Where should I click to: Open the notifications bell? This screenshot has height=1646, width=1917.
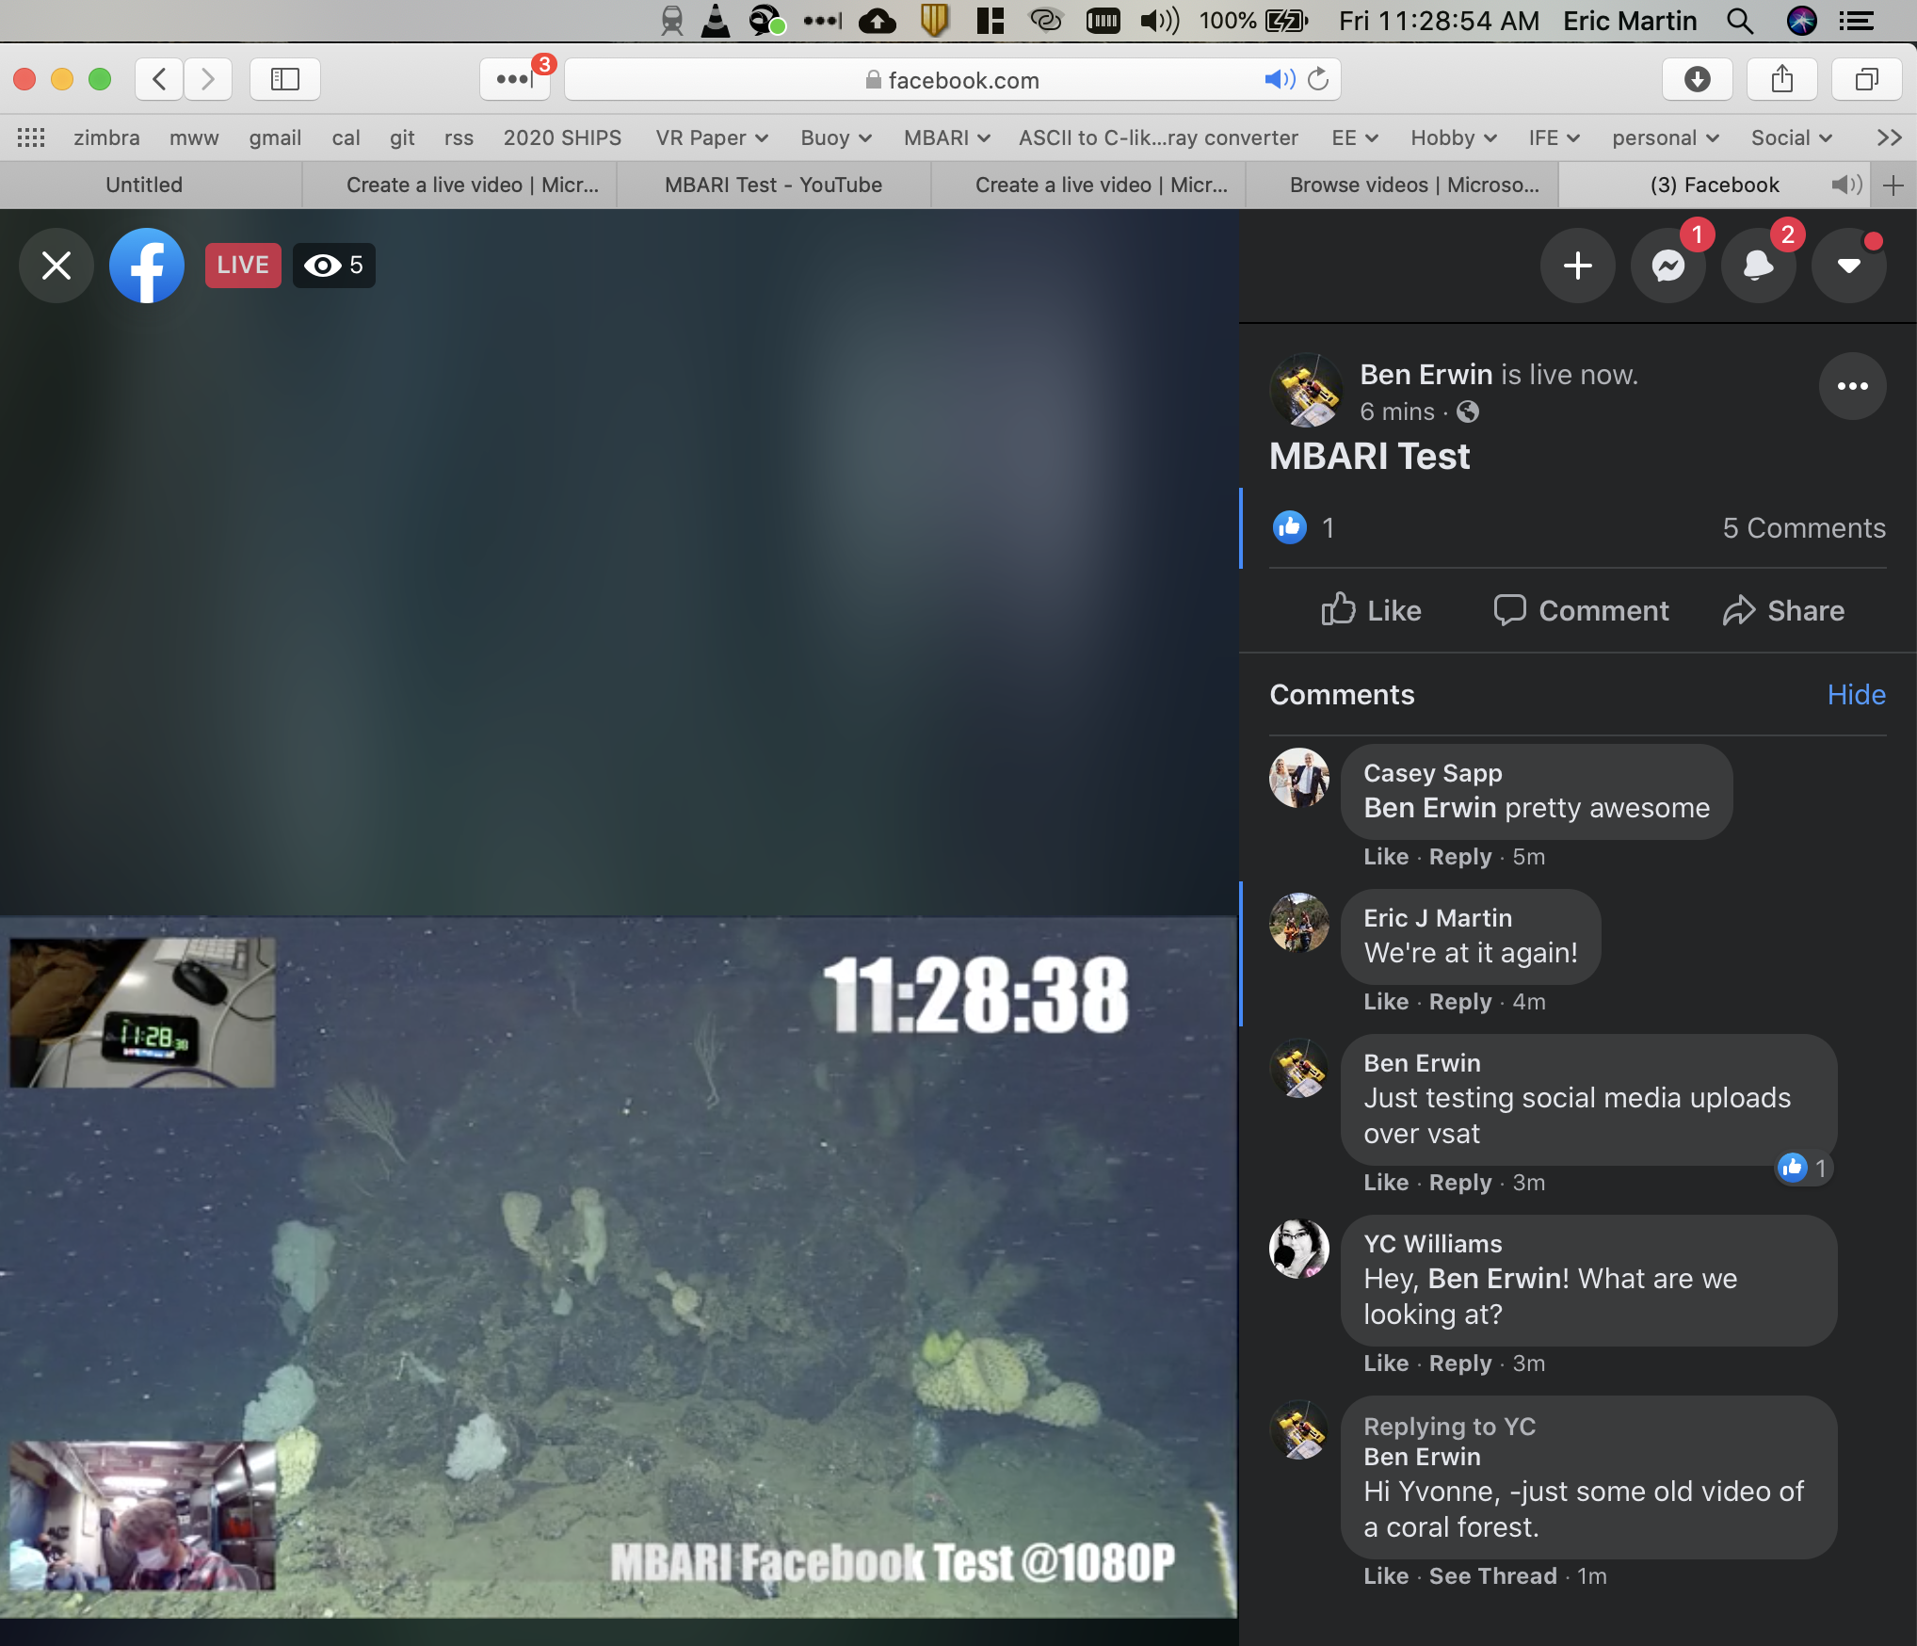tap(1759, 266)
